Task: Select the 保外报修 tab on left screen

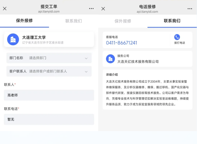Action: click(x=24, y=21)
